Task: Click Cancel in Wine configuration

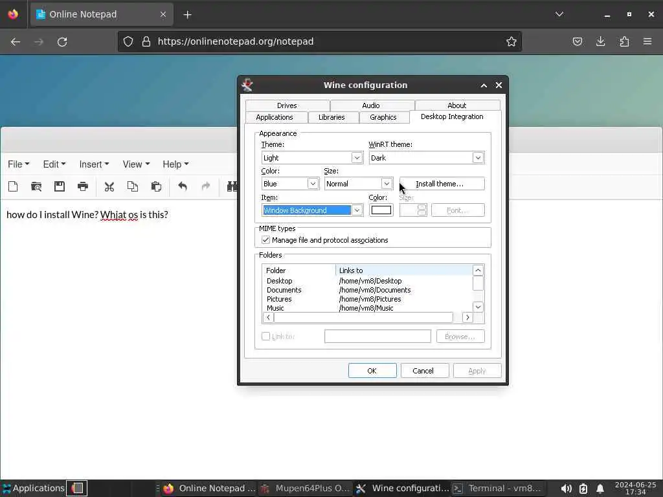Action: click(x=425, y=371)
